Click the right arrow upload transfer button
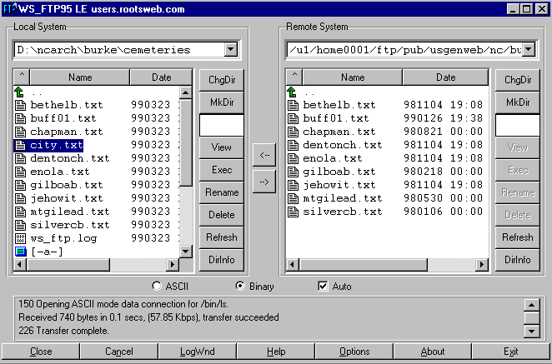The width and height of the screenshot is (552, 364). click(263, 182)
